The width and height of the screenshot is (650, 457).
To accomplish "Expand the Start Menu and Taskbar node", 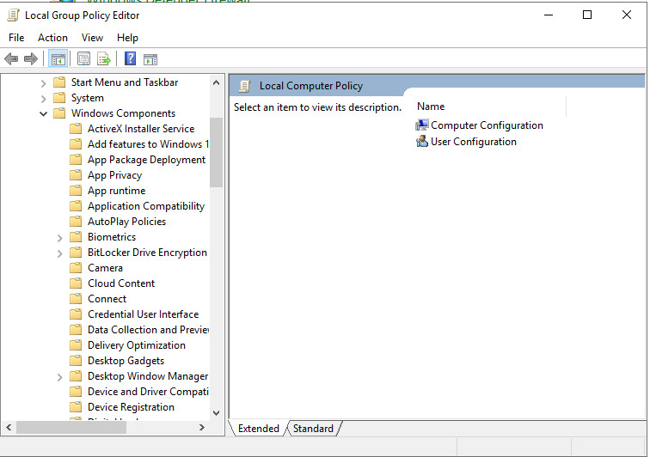I will pos(44,82).
